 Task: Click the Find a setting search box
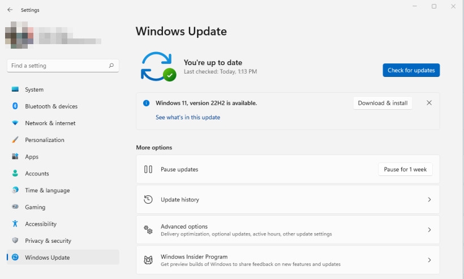pos(63,66)
